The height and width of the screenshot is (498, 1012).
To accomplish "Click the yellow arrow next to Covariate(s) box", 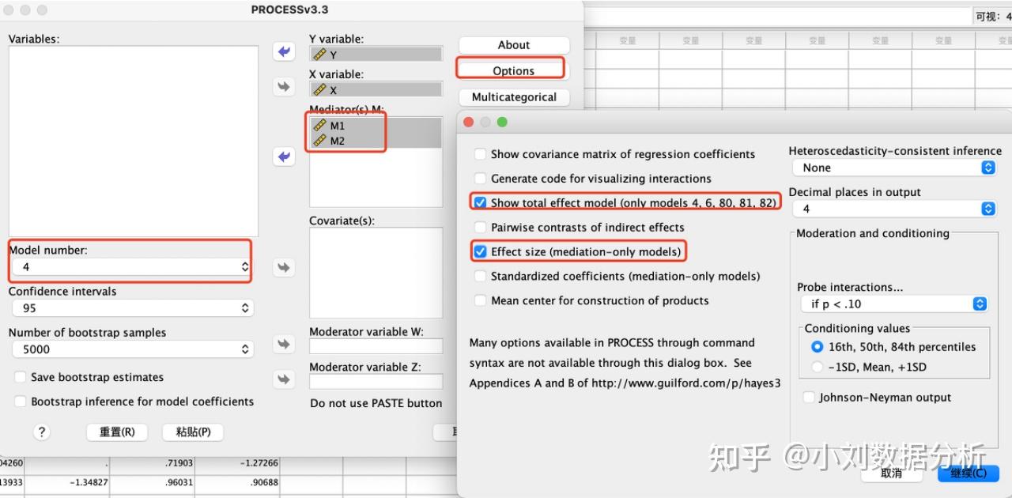I will point(283,267).
